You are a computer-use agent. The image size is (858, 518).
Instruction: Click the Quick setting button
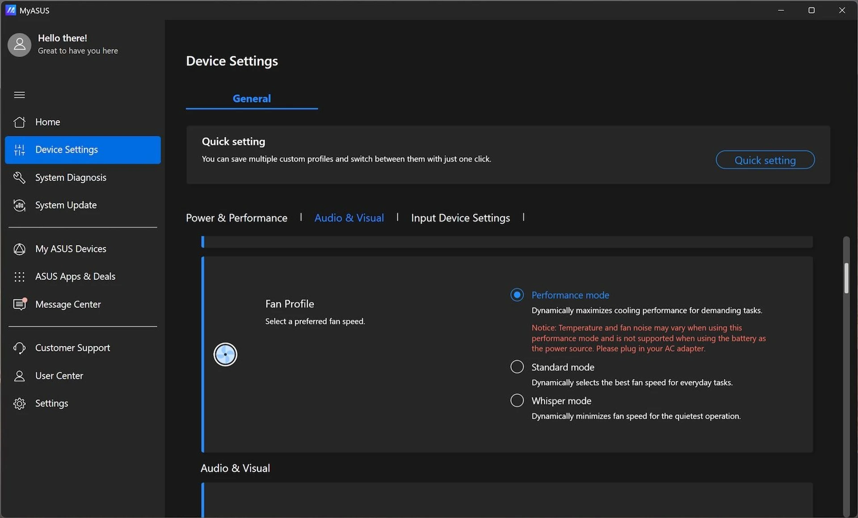point(765,160)
